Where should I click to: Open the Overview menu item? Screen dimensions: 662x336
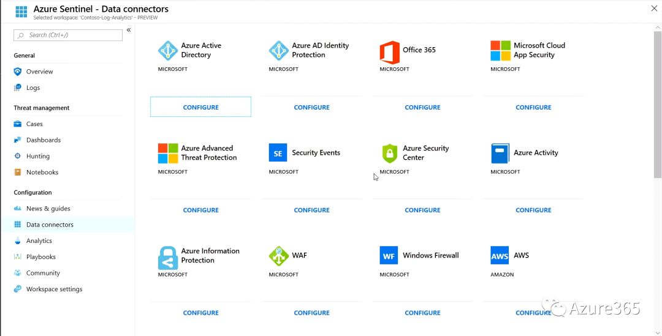coord(39,72)
